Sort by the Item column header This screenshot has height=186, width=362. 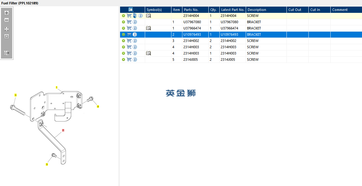point(177,10)
